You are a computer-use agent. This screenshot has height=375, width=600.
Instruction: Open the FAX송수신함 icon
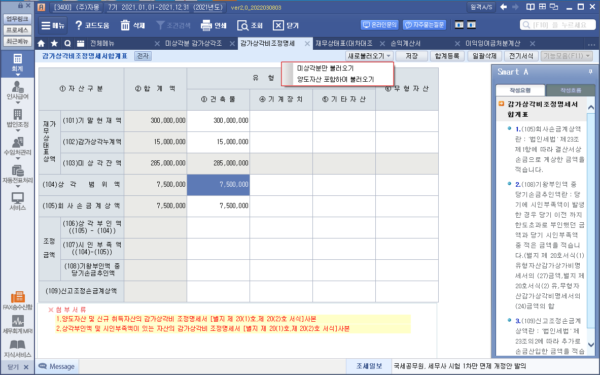tap(18, 301)
